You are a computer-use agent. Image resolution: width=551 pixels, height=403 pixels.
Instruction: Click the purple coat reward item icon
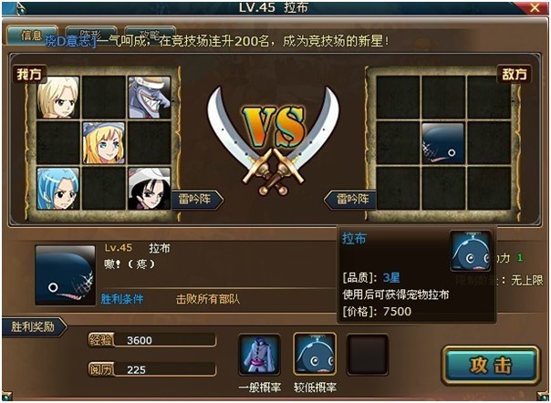tap(259, 355)
